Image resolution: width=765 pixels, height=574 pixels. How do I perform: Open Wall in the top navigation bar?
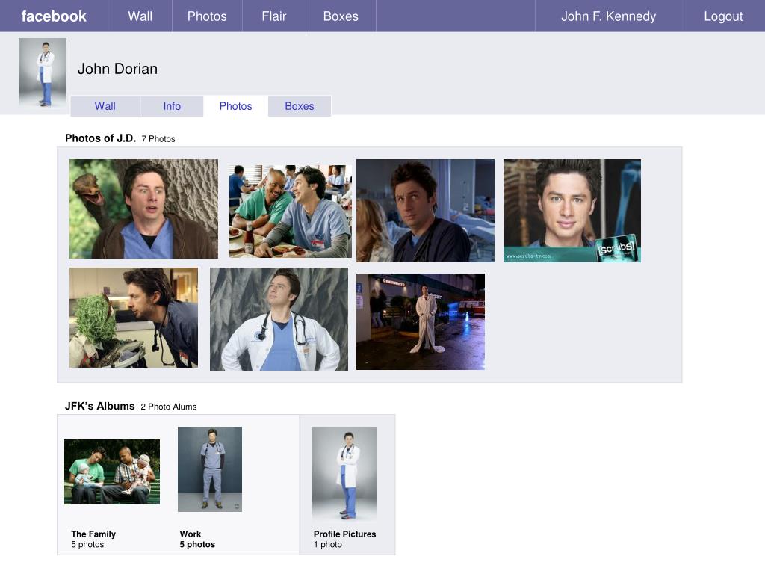(x=140, y=16)
